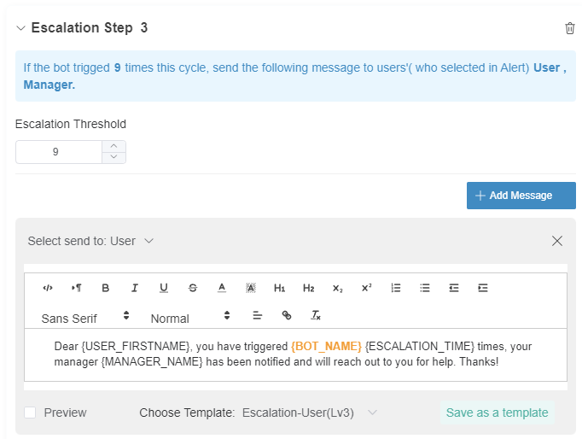
Task: Insert an ordered numbered list
Action: click(396, 288)
